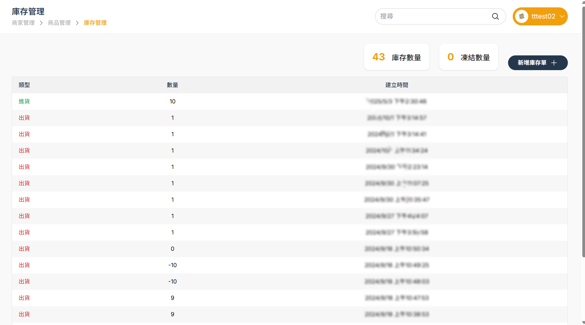Select the green 進貨 row entry
This screenshot has width=585, height=325.
click(24, 102)
